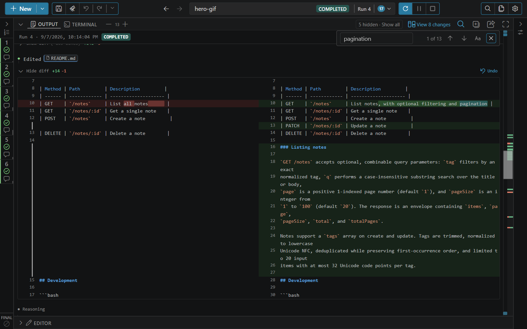
Task: Click View 8 changes link
Action: click(x=429, y=24)
